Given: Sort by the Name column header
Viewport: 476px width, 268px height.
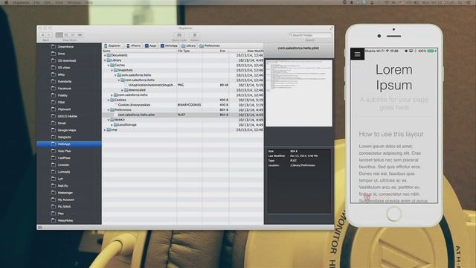Looking at the screenshot, I should click(140, 51).
